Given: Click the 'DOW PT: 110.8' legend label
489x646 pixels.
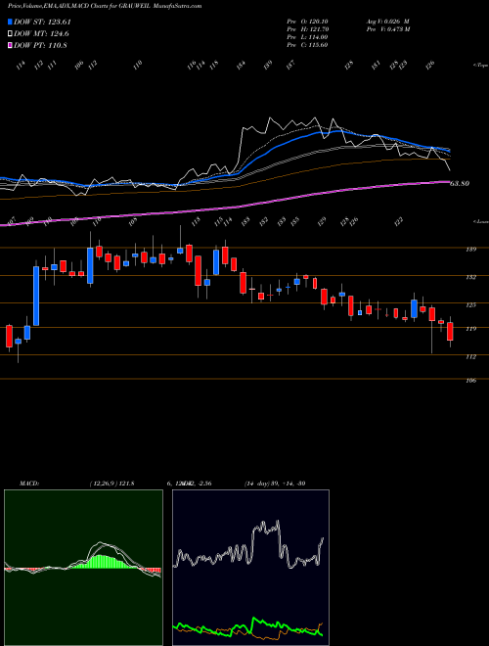Looking at the screenshot, I should [x=40, y=45].
